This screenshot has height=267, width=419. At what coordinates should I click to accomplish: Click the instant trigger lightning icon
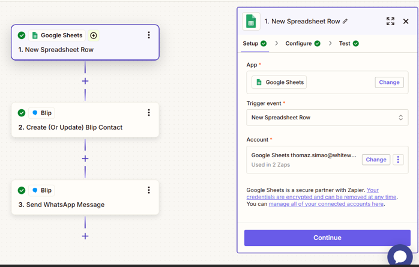point(94,35)
